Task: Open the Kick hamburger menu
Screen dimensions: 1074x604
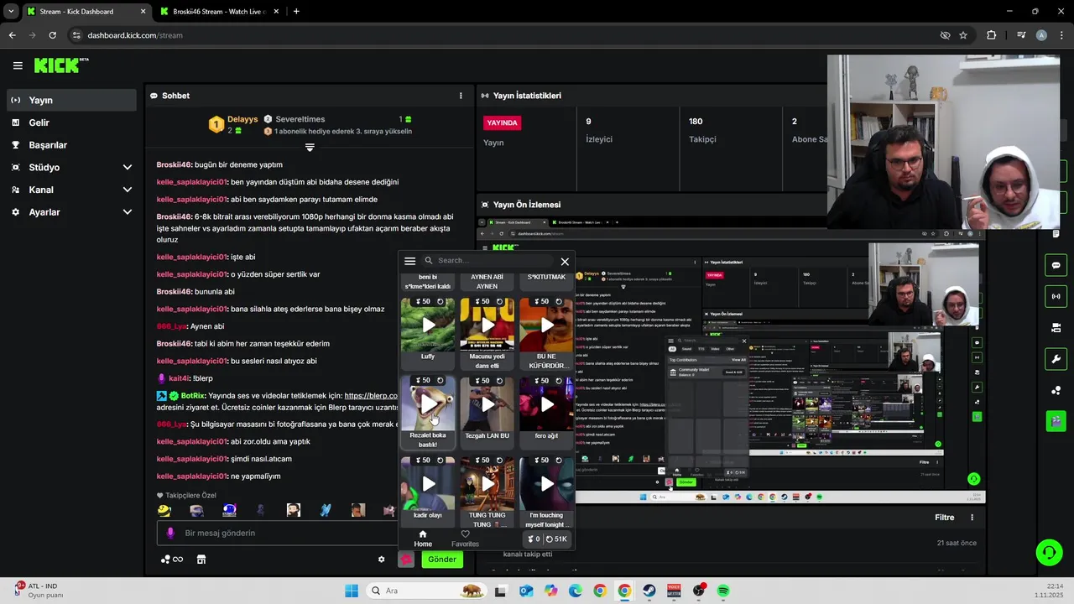Action: pyautogui.click(x=18, y=65)
